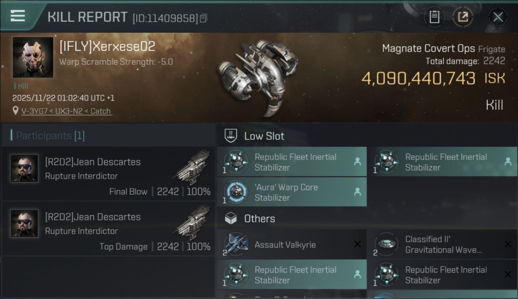Image resolution: width=518 pixels, height=299 pixels.
Task: Select the Low Slot section header
Action: 264,136
